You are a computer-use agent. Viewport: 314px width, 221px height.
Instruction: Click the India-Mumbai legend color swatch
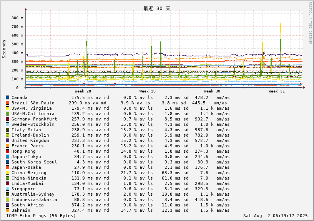pos(7,183)
